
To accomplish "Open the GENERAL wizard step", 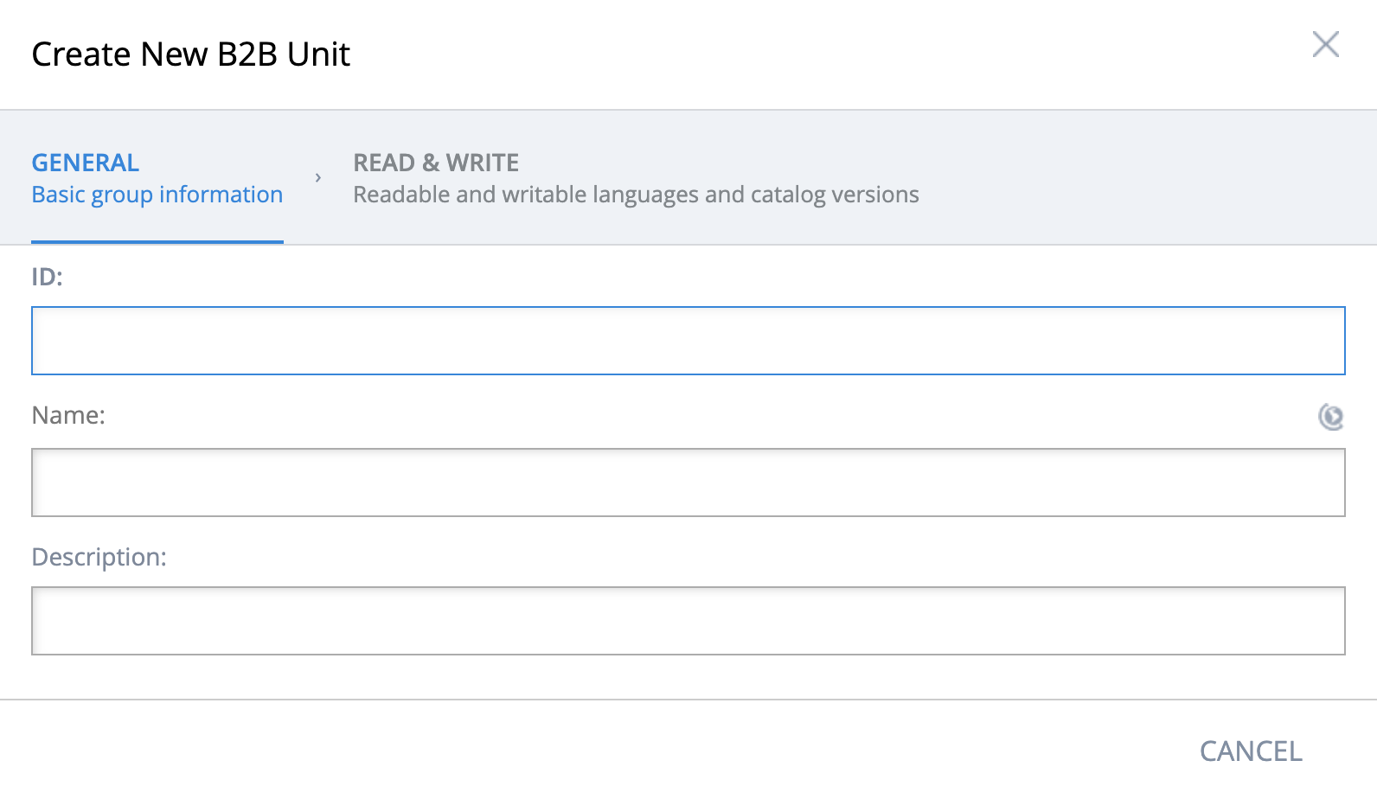I will click(x=157, y=178).
